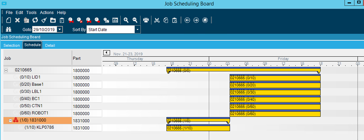Select the 0210665 (0/0) summary bar

click(243, 70)
